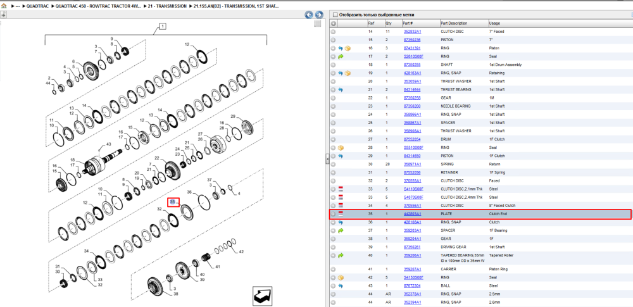Image resolution: width=633 pixels, height=307 pixels.
Task: Sort by the Ref column header
Action: coord(375,23)
